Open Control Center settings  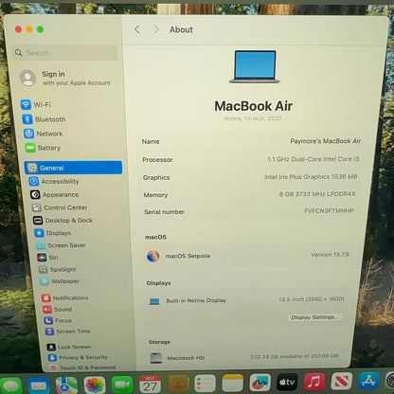pyautogui.click(x=60, y=207)
